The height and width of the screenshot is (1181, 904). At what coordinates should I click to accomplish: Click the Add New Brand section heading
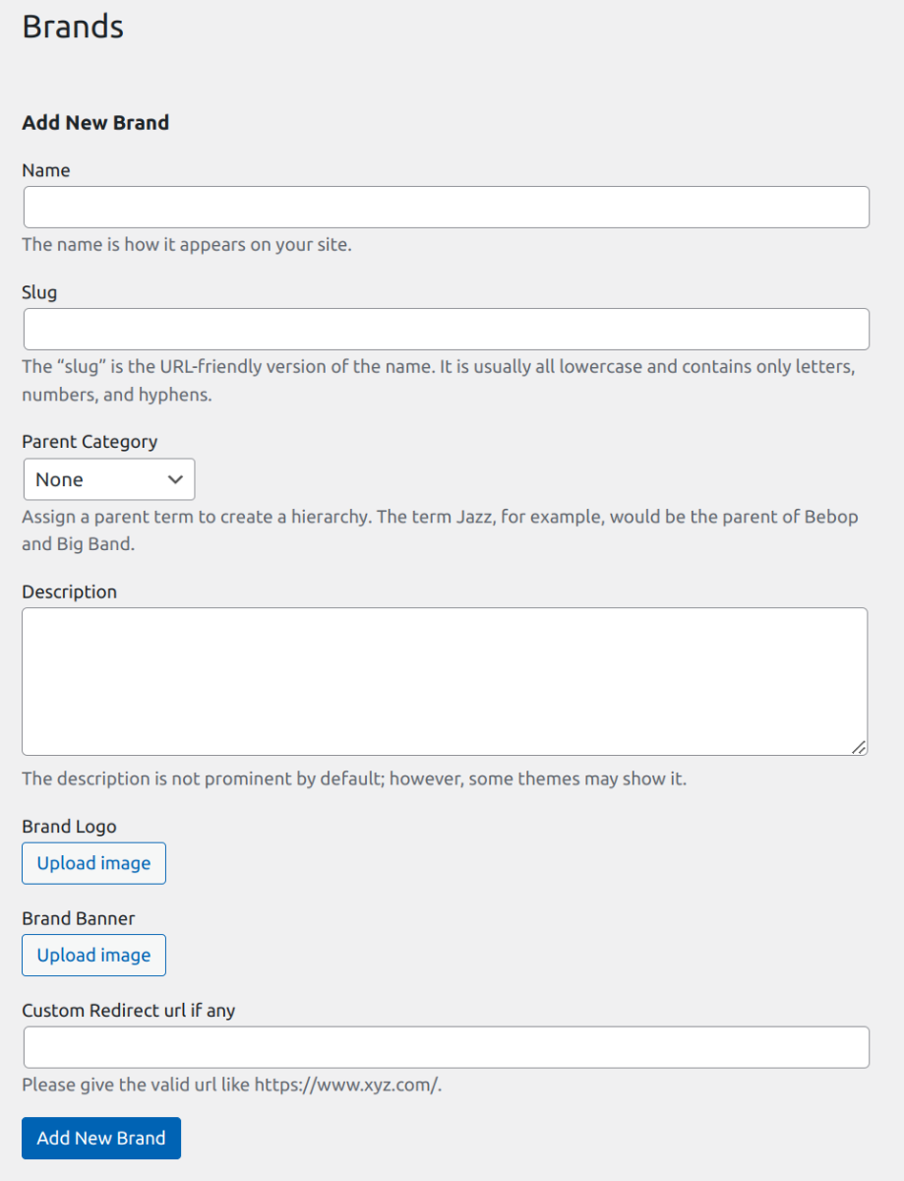click(x=95, y=122)
